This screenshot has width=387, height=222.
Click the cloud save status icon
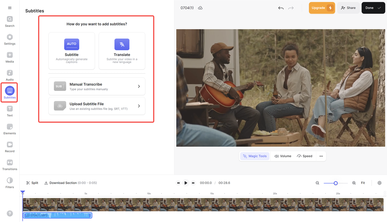(200, 8)
